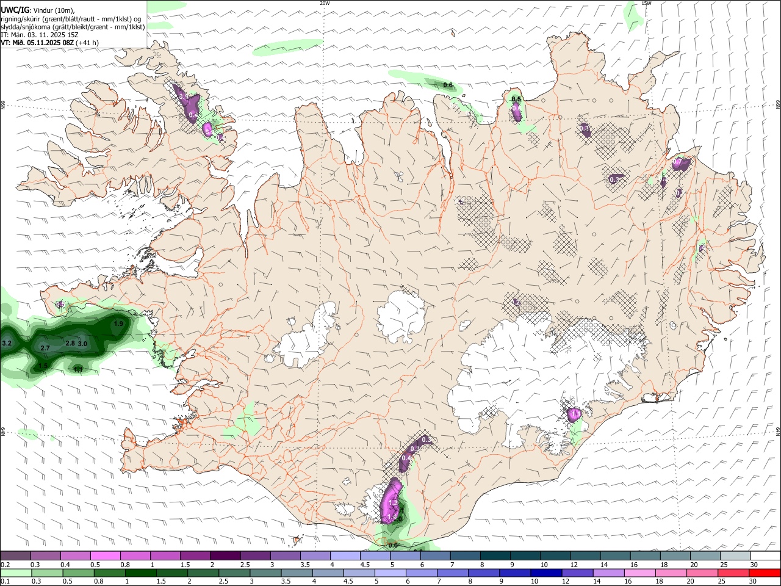Click the top-row swatch between 0.4 and 0.5

click(75, 555)
